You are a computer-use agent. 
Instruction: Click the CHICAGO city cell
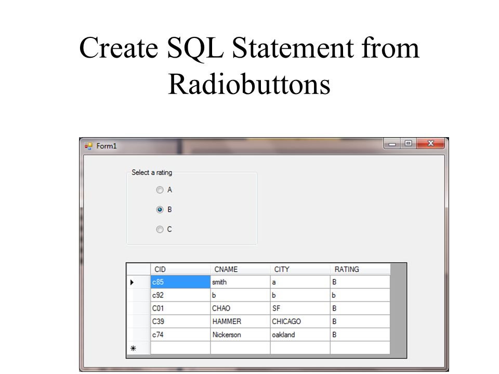click(x=300, y=322)
